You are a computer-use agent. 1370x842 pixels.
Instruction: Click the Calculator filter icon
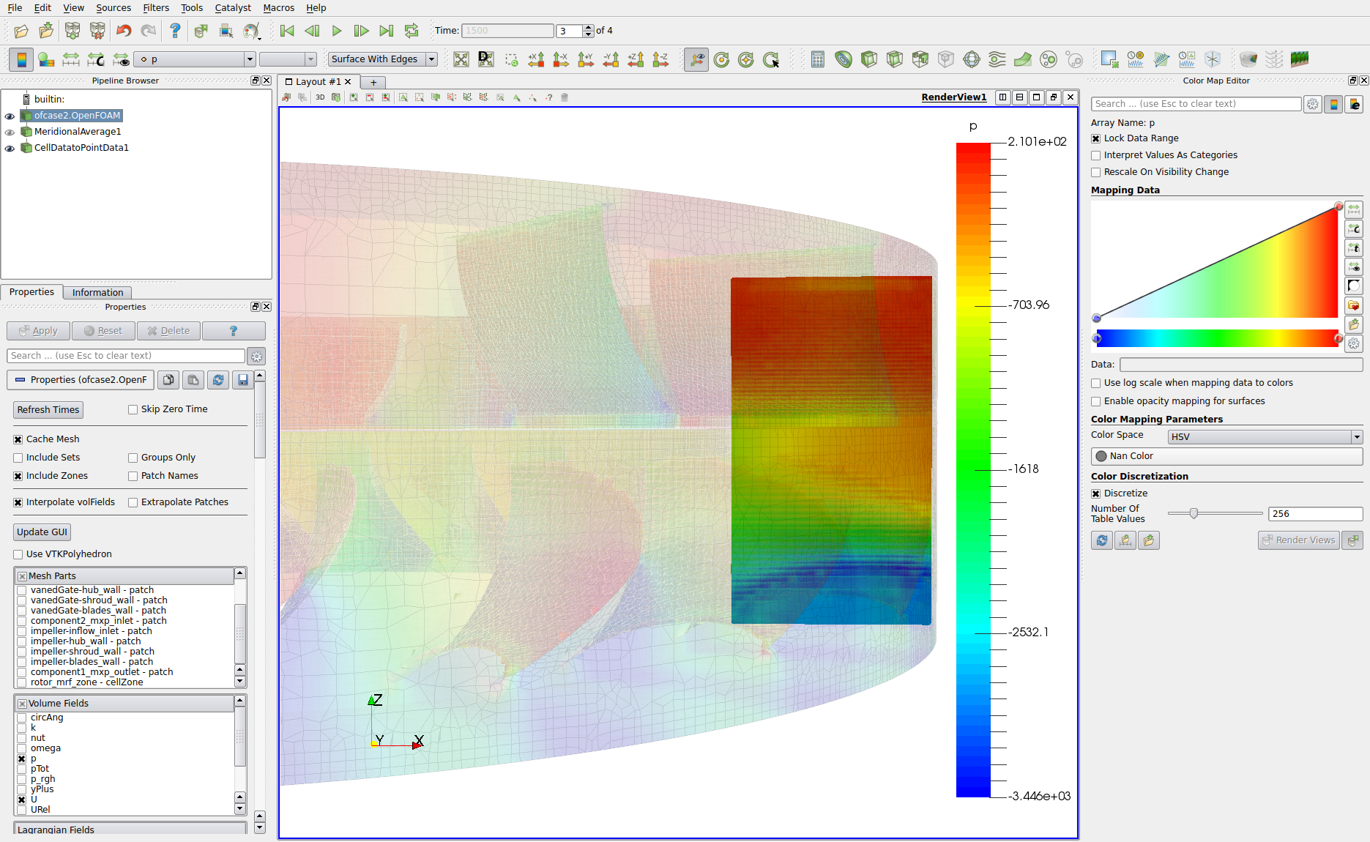[x=818, y=59]
